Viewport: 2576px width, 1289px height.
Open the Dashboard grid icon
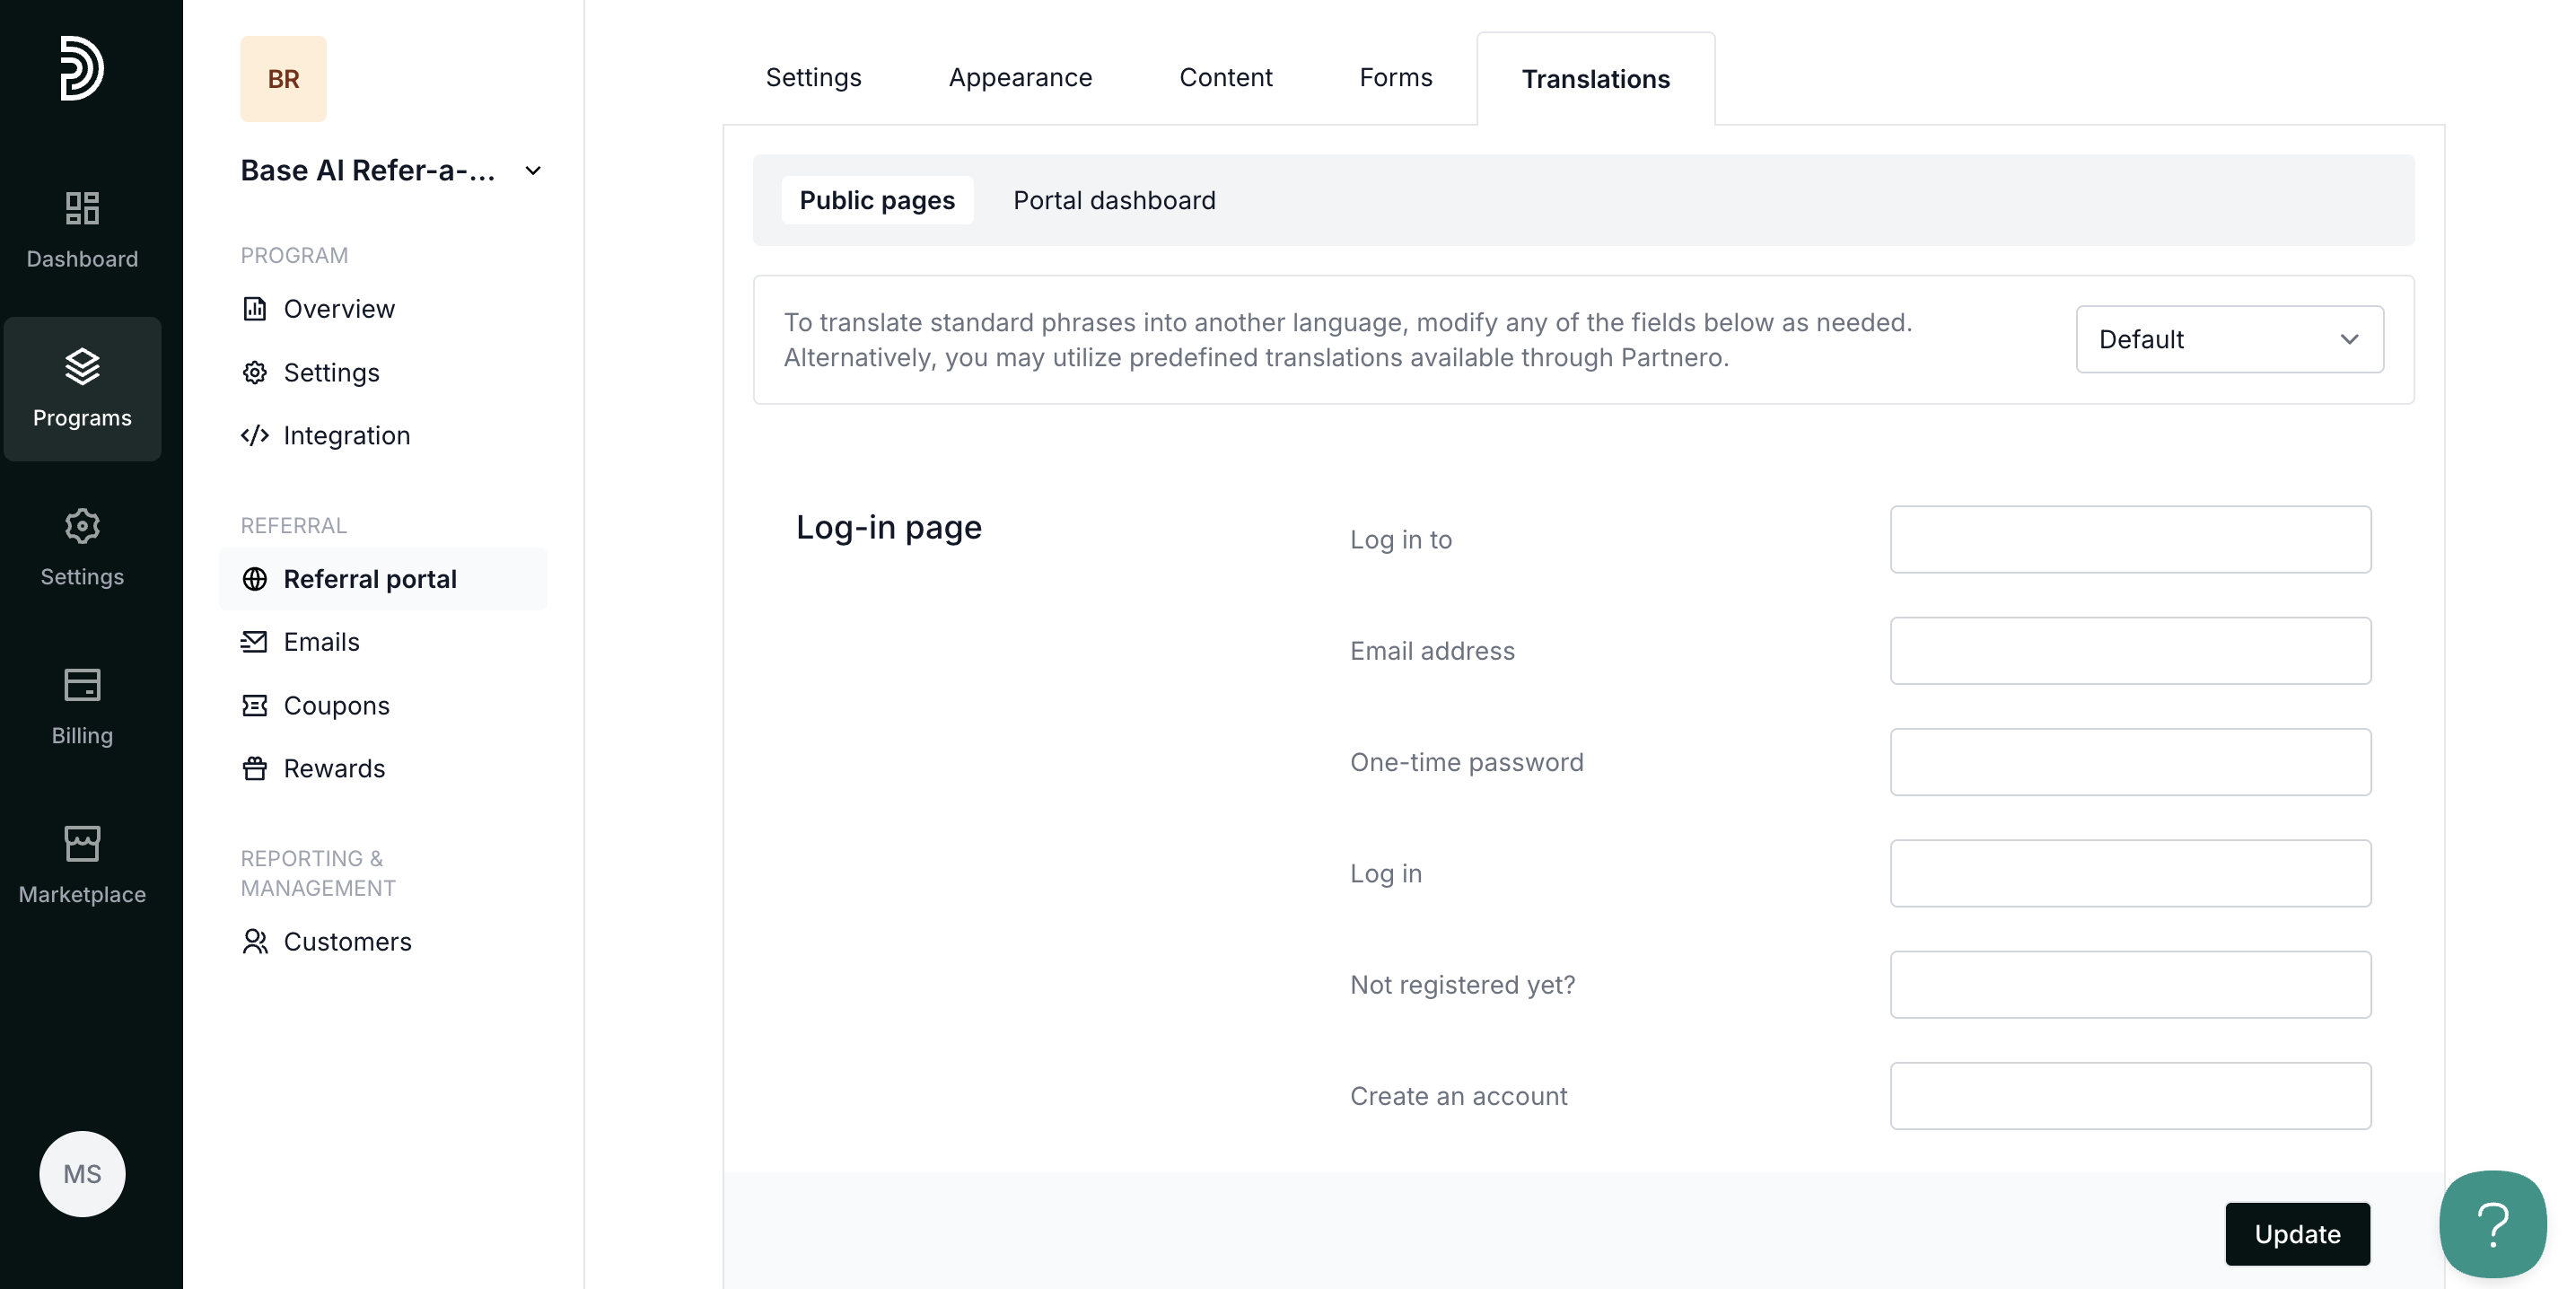click(82, 208)
